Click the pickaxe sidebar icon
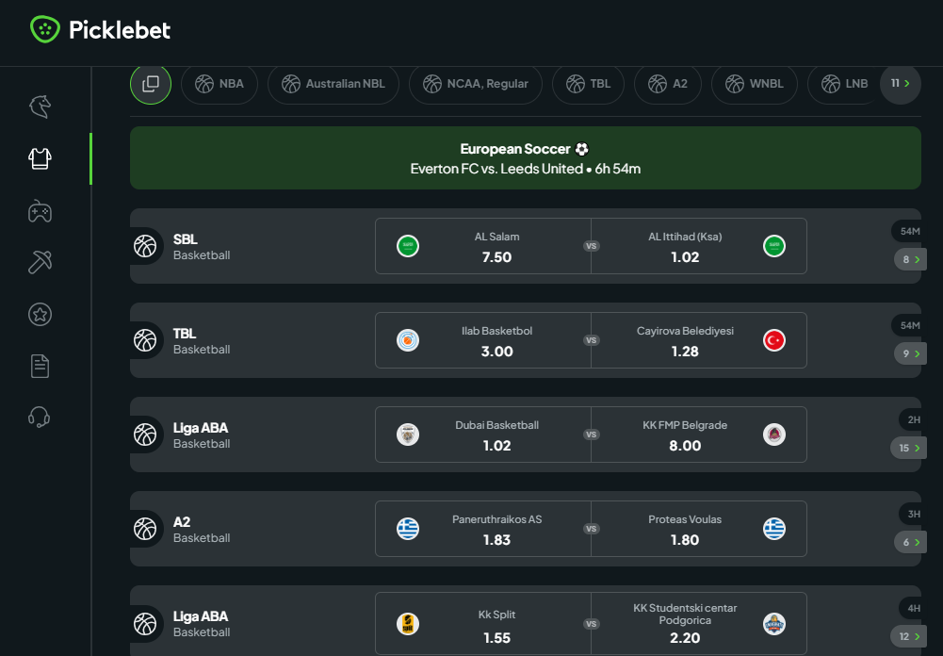The height and width of the screenshot is (656, 943). [x=40, y=262]
